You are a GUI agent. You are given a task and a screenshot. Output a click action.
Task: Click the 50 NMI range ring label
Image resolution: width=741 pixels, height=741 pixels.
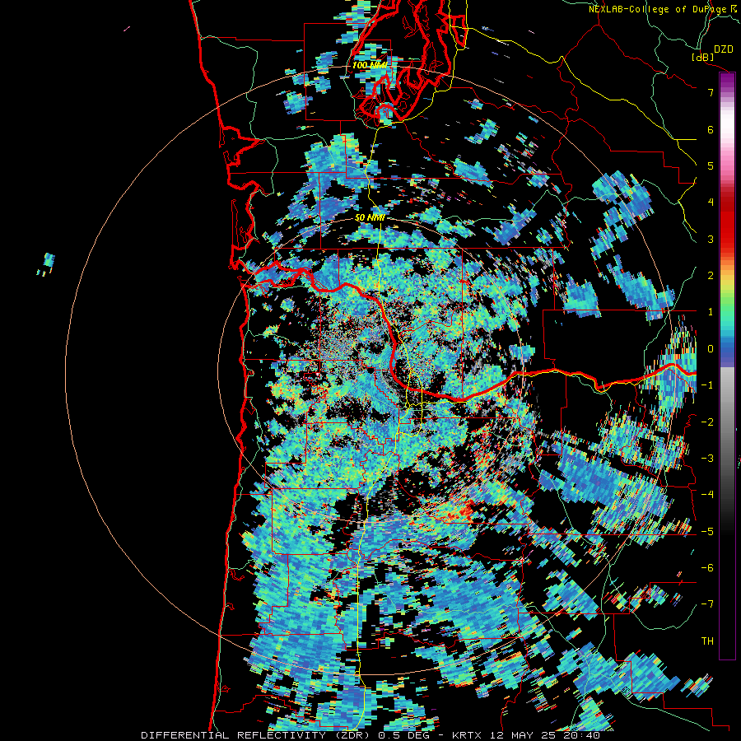(370, 218)
